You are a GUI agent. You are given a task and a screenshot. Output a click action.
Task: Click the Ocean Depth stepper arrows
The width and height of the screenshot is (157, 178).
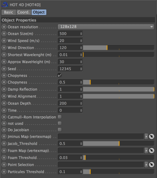(81, 103)
